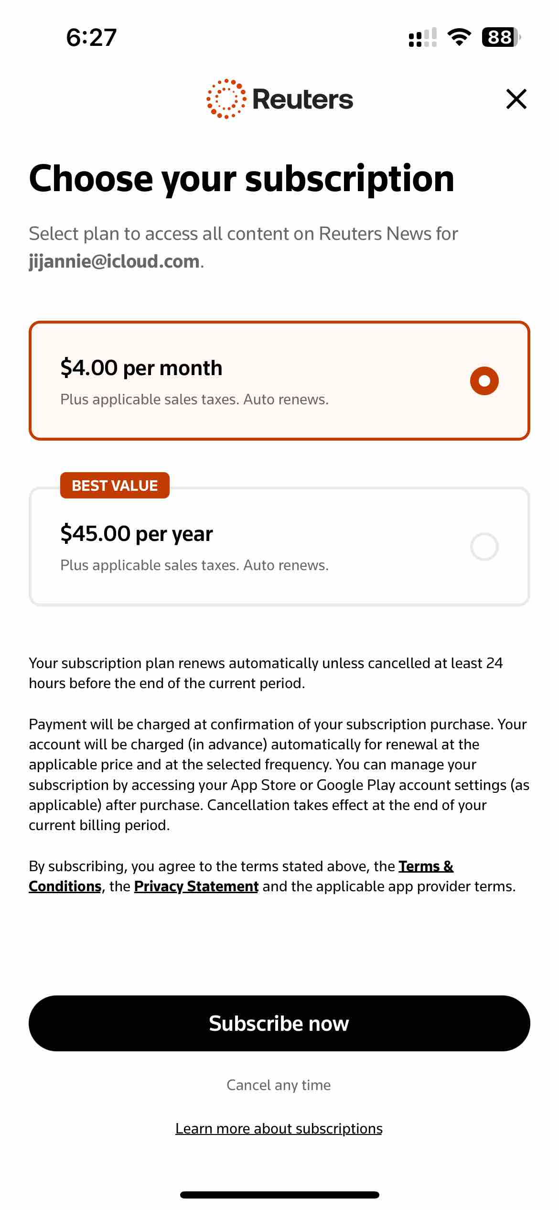559x1210 pixels.
Task: Tap the jijannie@icloud.com email text
Action: tap(114, 261)
